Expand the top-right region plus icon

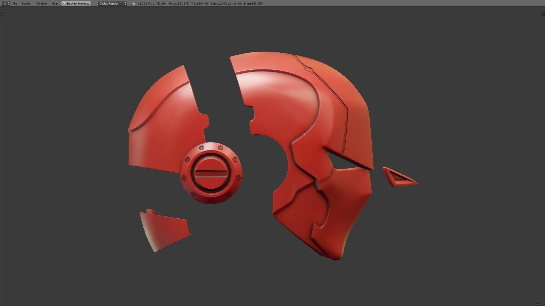(x=543, y=14)
